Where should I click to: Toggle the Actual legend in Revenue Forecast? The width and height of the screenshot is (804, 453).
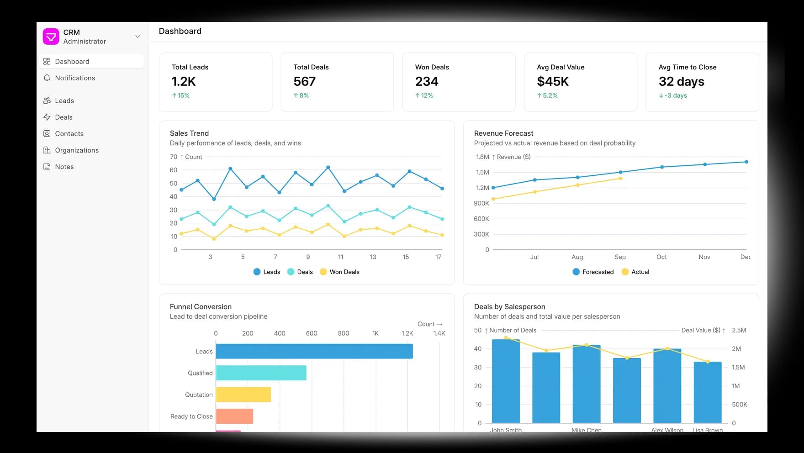tap(635, 272)
